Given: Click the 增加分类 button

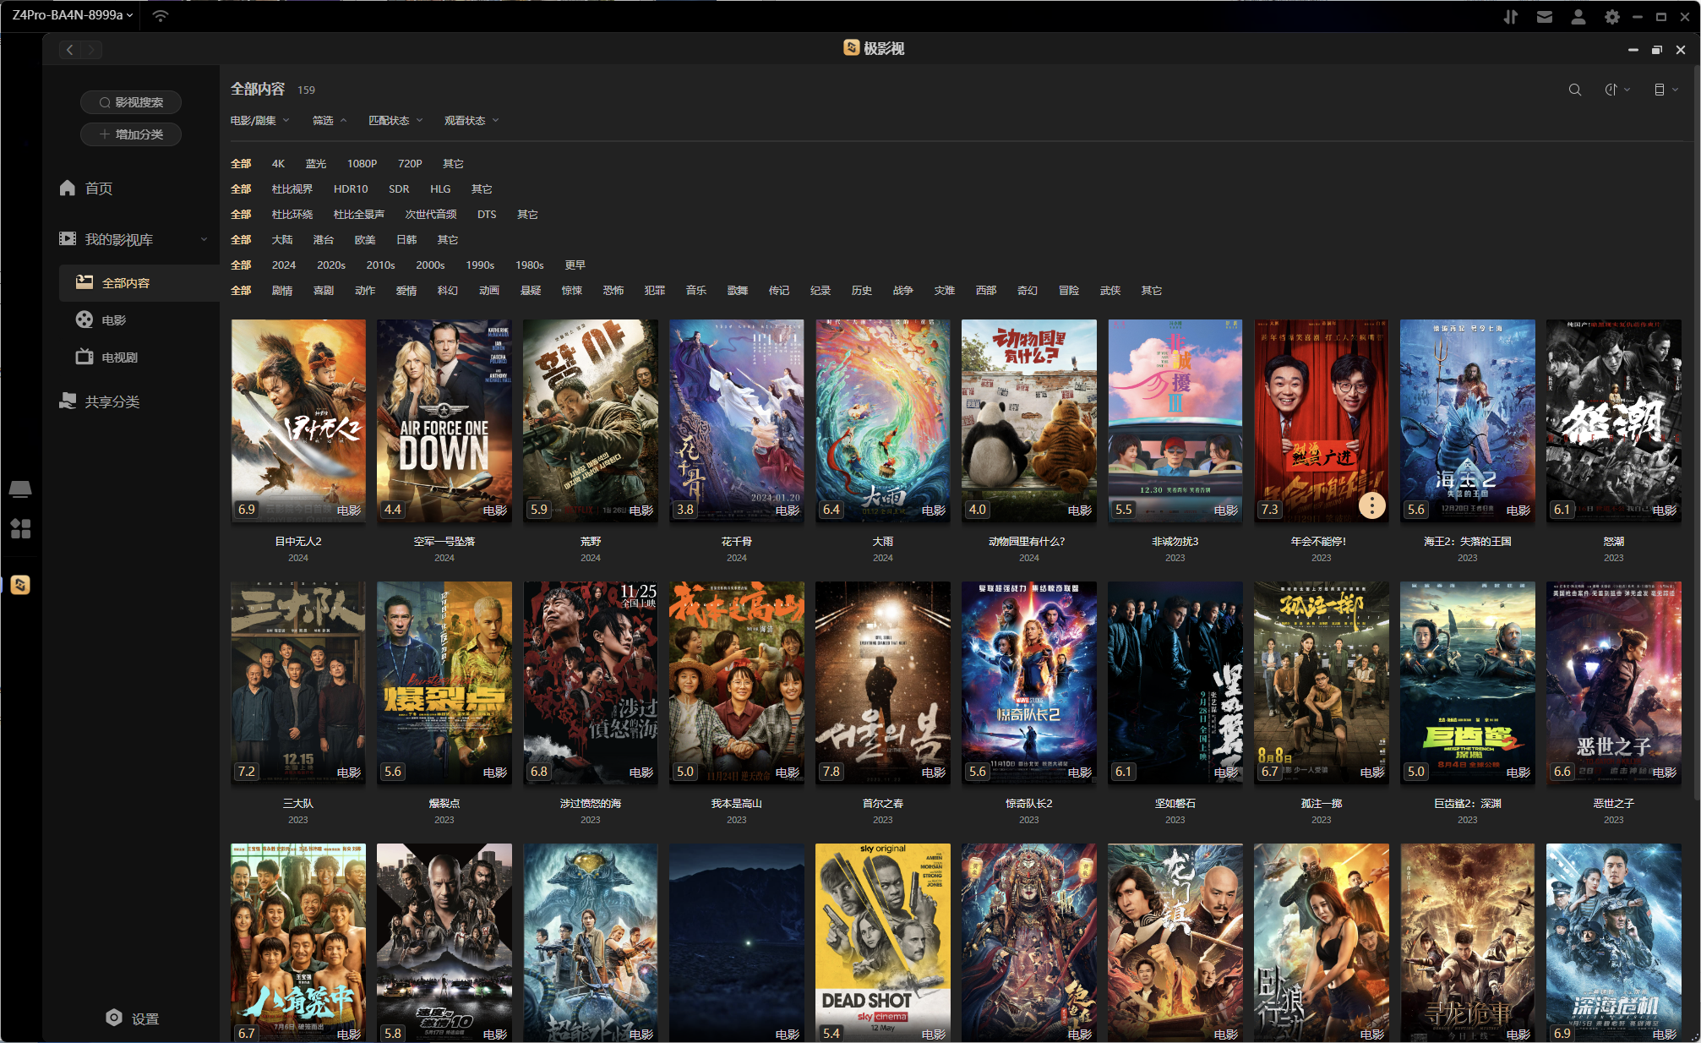Looking at the screenshot, I should pyautogui.click(x=131, y=134).
